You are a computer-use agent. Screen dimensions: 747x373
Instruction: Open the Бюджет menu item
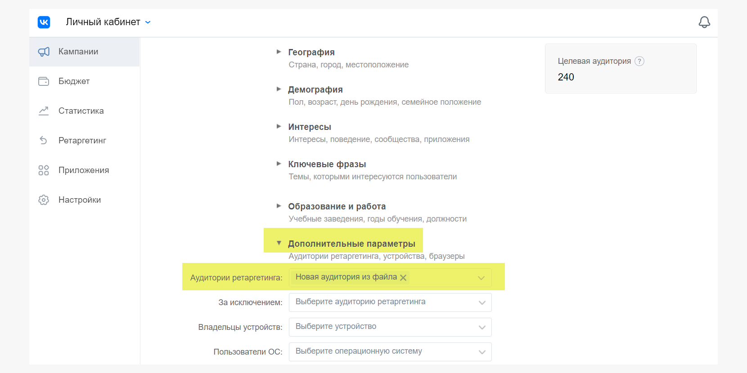(x=74, y=81)
